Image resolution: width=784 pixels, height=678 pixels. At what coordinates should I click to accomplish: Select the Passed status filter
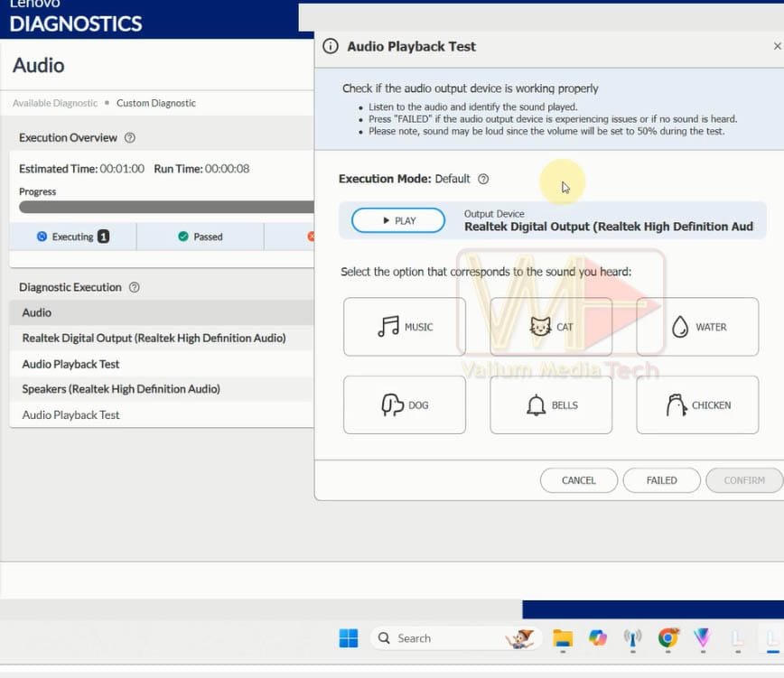[x=200, y=237]
